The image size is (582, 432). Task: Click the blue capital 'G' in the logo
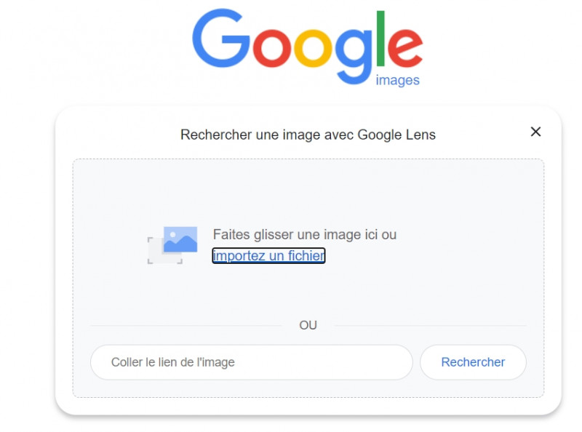click(x=220, y=38)
